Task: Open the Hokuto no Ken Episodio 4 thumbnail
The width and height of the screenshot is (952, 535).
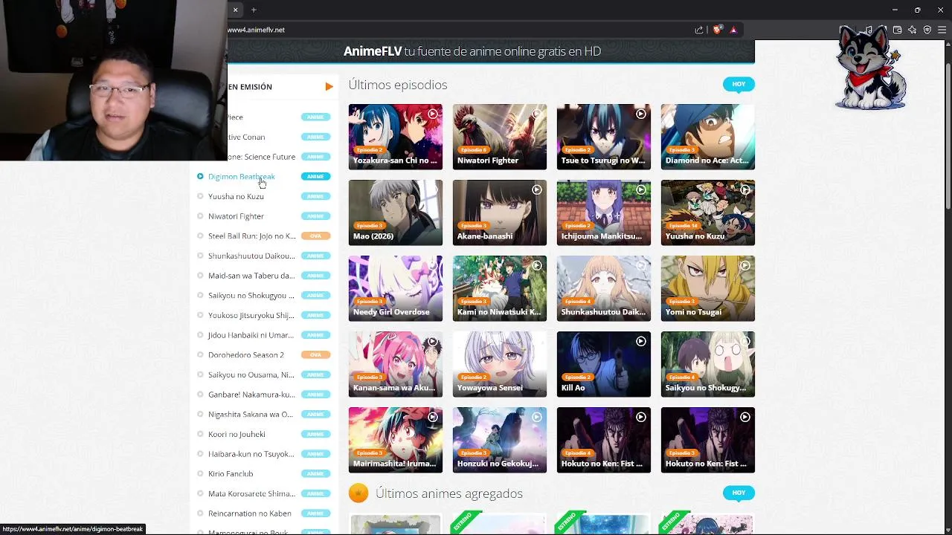Action: point(604,440)
